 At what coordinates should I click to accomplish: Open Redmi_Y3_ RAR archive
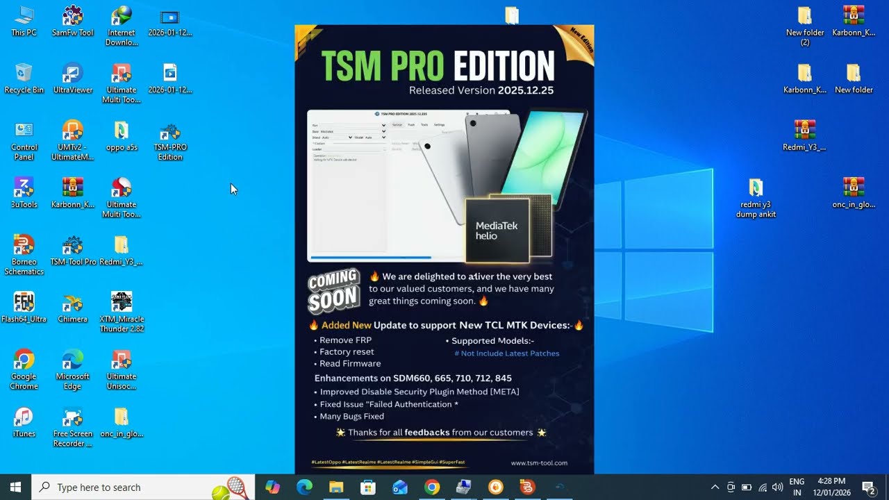point(804,135)
